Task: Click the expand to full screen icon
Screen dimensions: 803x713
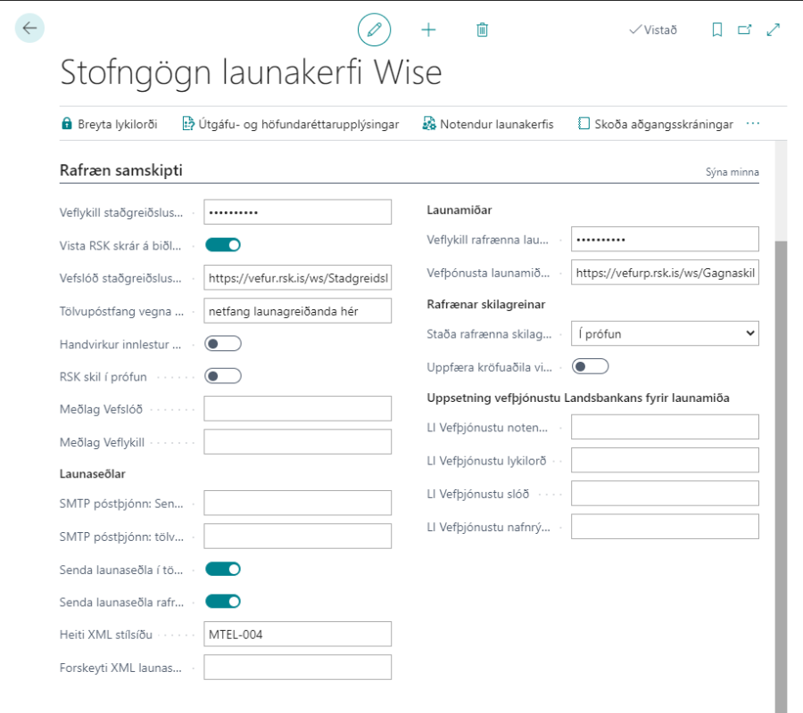Action: [x=773, y=29]
